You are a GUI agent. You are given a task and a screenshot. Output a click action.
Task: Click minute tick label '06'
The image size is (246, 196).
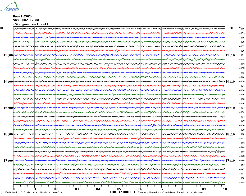point(140,189)
